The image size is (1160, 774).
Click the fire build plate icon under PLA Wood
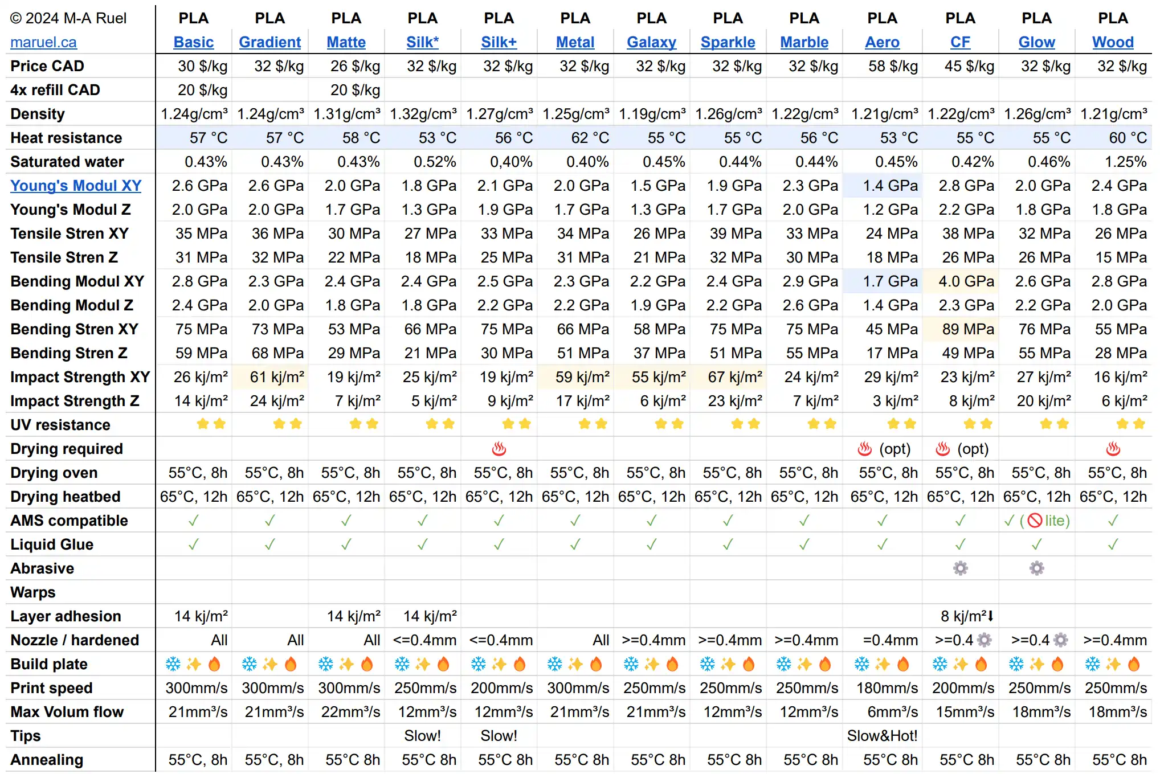pyautogui.click(x=1134, y=664)
